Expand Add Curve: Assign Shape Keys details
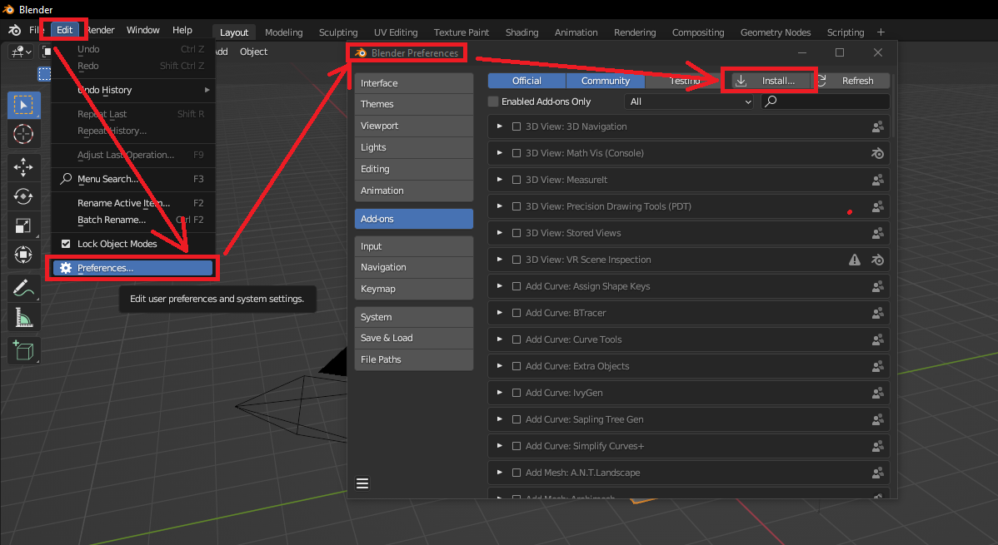 (x=500, y=286)
